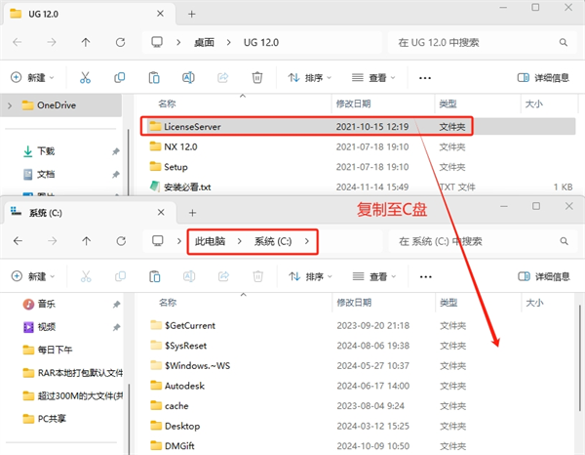
Task: Select the LicenseServer folder
Action: pyautogui.click(x=191, y=126)
